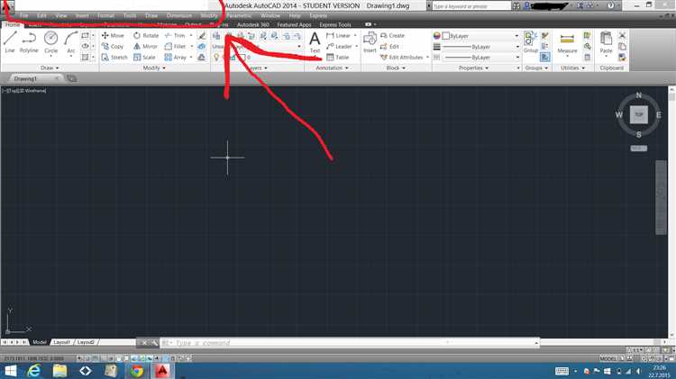This screenshot has height=379, width=676.
Task: Select the Polyline tool
Action: [29, 42]
